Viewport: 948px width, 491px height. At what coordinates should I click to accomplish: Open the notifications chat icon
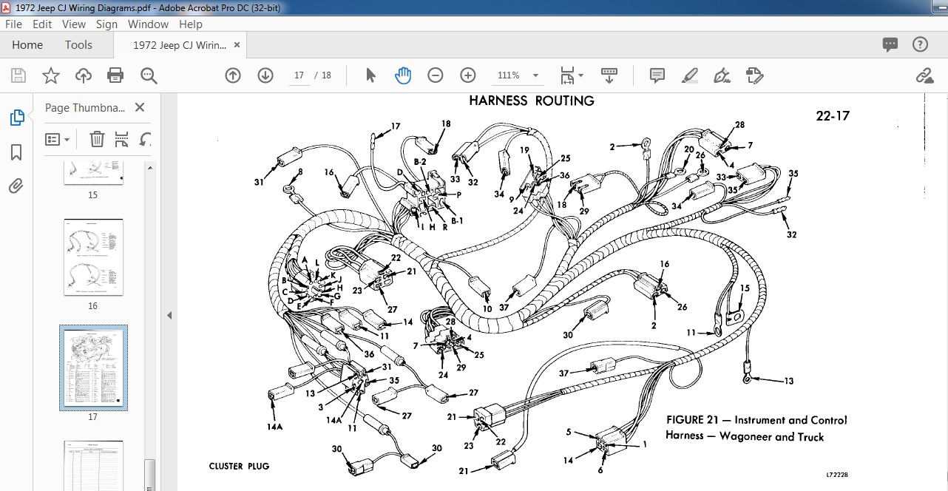click(x=890, y=45)
